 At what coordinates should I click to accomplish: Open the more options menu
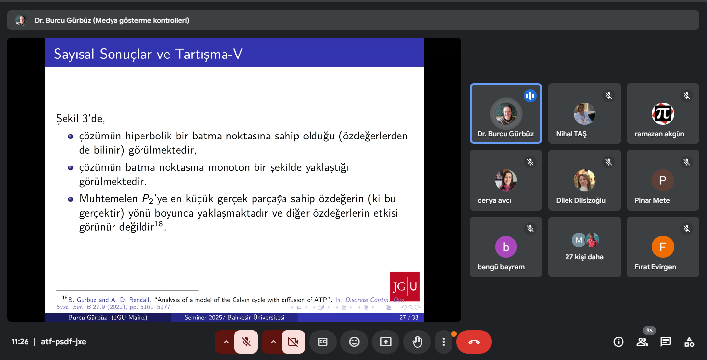coord(444,342)
